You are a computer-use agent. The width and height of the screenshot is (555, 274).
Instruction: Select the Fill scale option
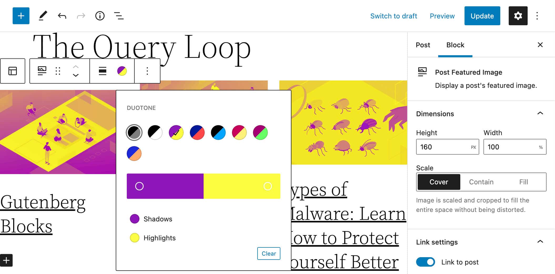tap(523, 182)
